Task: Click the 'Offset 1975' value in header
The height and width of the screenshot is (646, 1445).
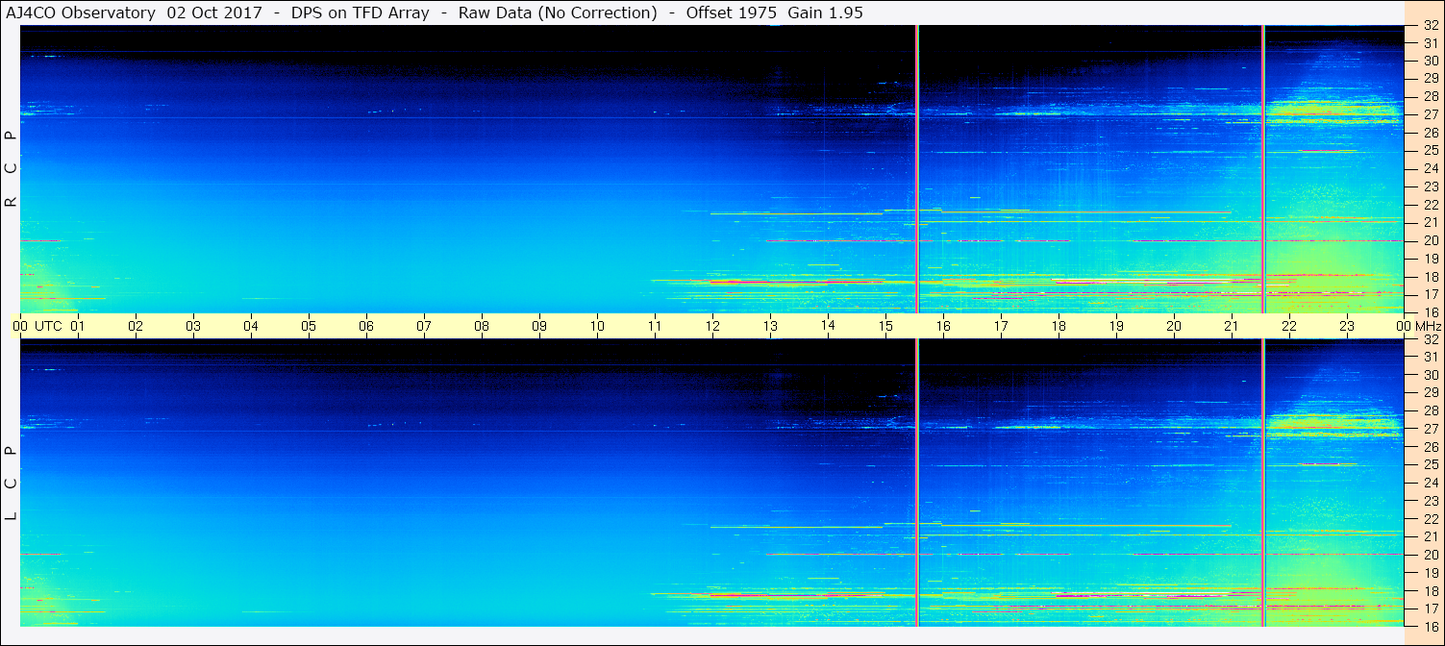Action: click(731, 12)
